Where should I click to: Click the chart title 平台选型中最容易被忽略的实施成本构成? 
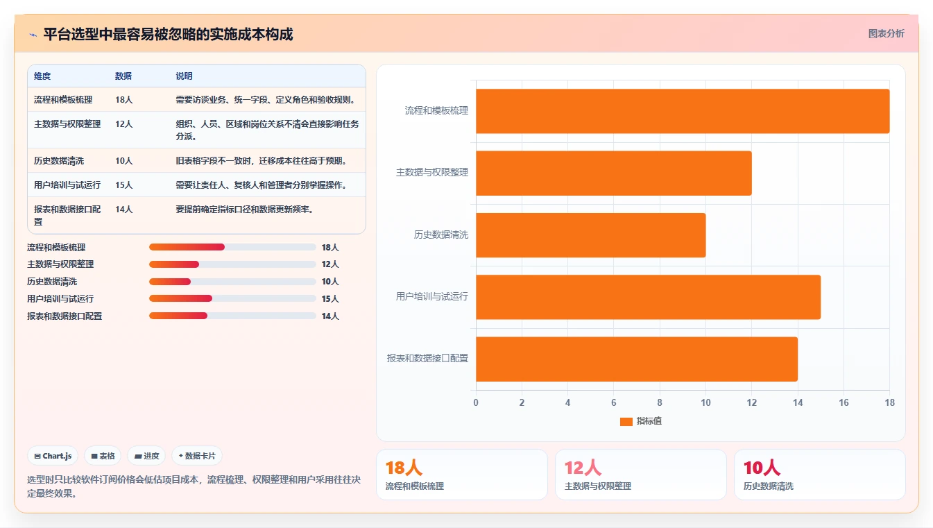tap(168, 34)
